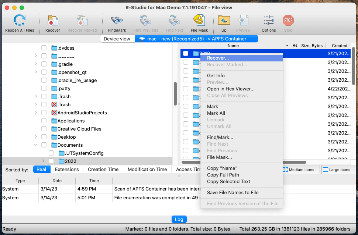Check the Applications folder checkbox
The width and height of the screenshot is (358, 235).
pos(44,121)
